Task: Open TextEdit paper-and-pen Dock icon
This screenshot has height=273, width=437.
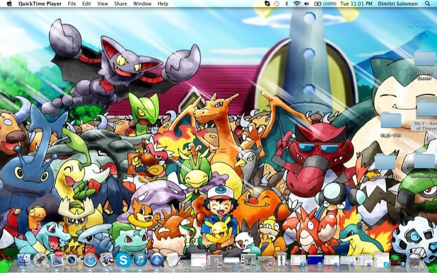Action: pyautogui.click(x=173, y=260)
